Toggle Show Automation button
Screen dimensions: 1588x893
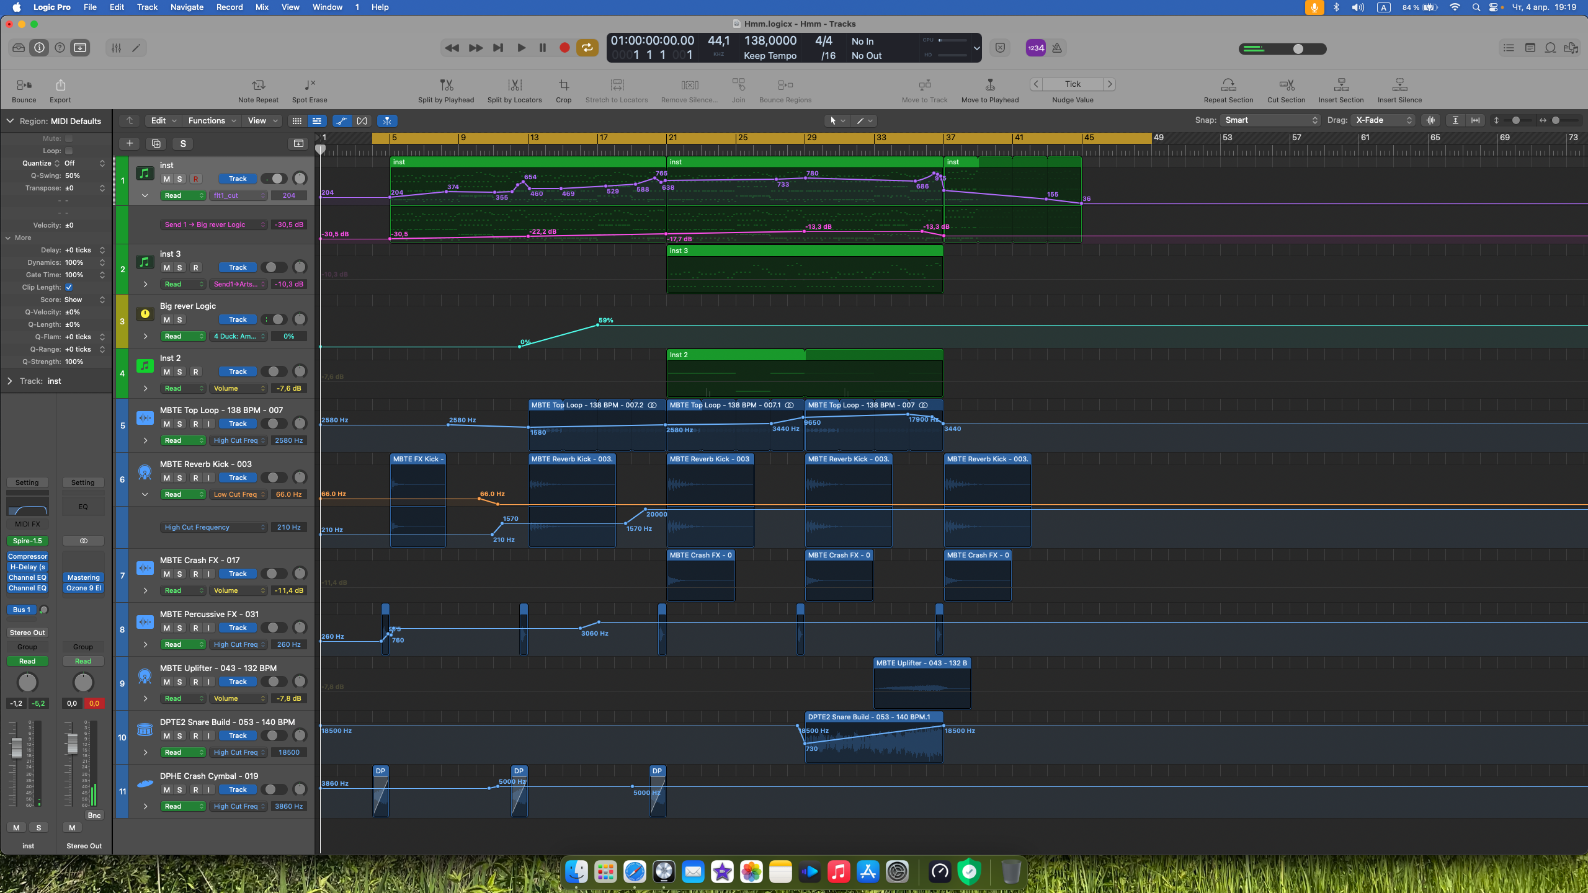pos(341,121)
